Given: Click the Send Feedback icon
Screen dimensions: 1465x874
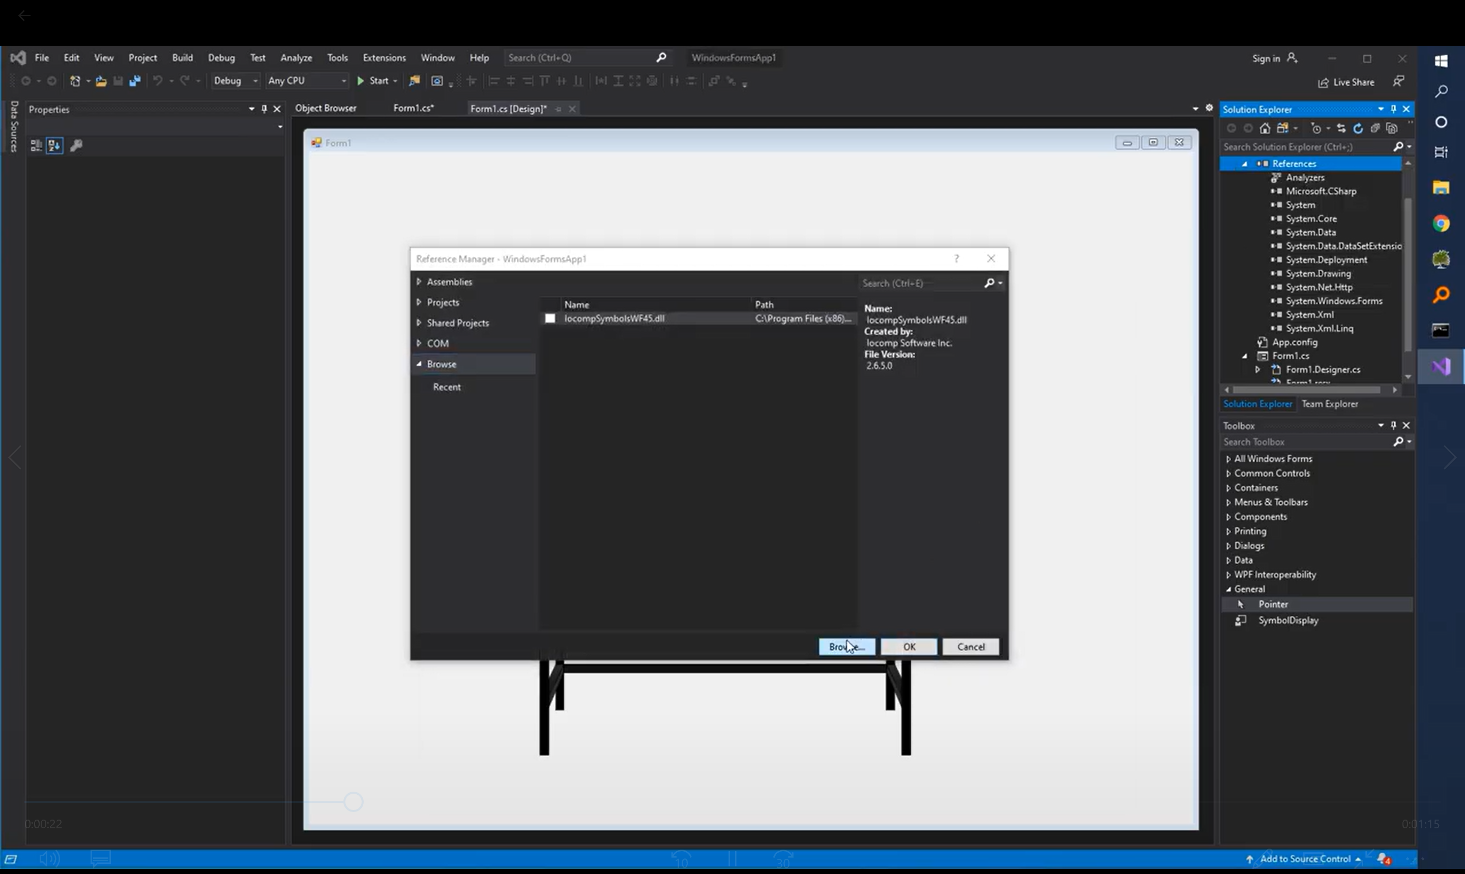Looking at the screenshot, I should (x=1398, y=81).
